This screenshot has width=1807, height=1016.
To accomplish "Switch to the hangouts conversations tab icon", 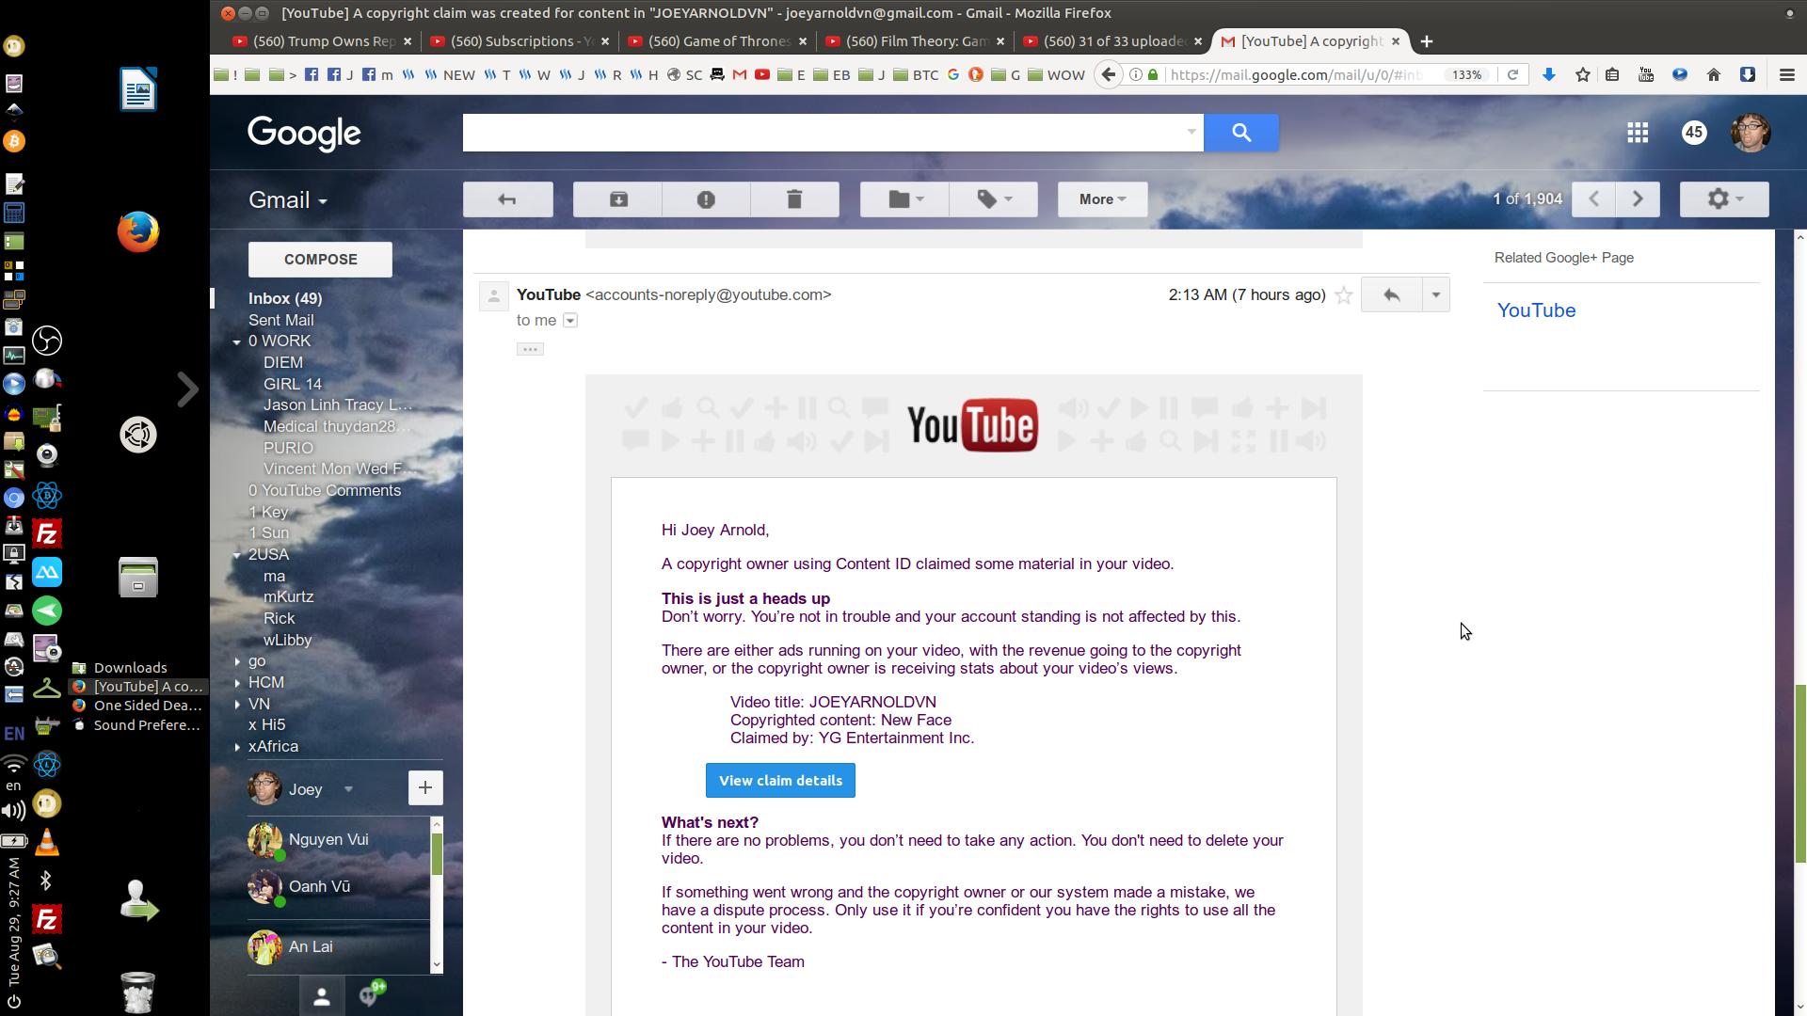I will 370,996.
